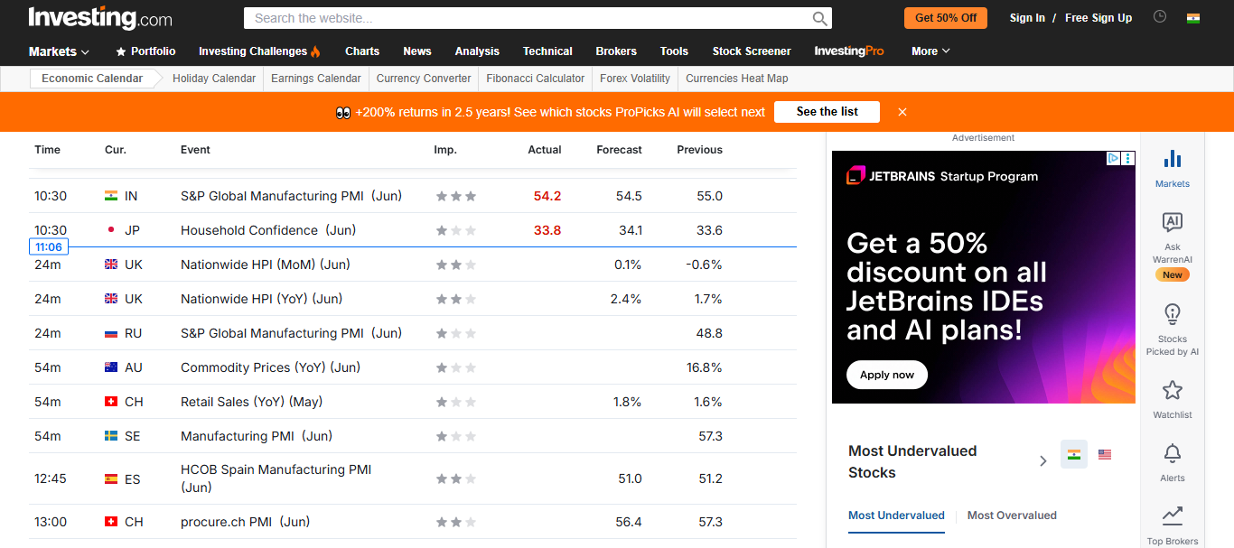1234x548 pixels.
Task: Click Spain flag in HCOB row
Action: click(111, 479)
